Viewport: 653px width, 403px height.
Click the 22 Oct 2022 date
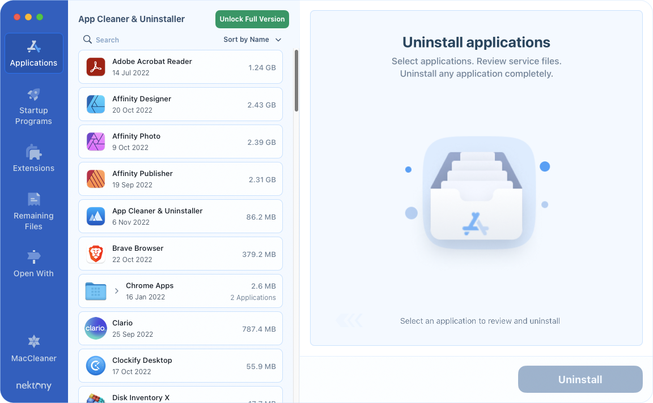(x=132, y=260)
